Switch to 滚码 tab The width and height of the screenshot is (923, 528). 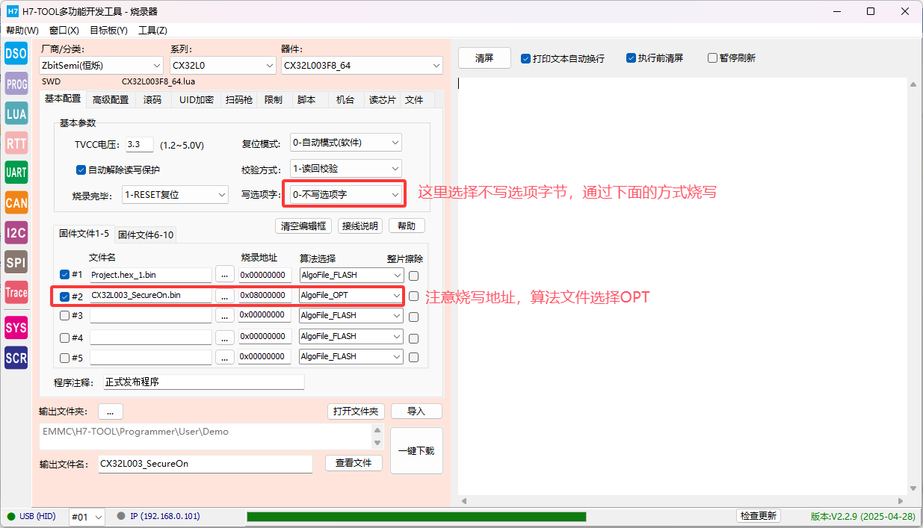point(152,100)
